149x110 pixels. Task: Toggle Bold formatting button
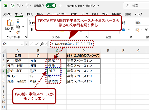coord(32,30)
